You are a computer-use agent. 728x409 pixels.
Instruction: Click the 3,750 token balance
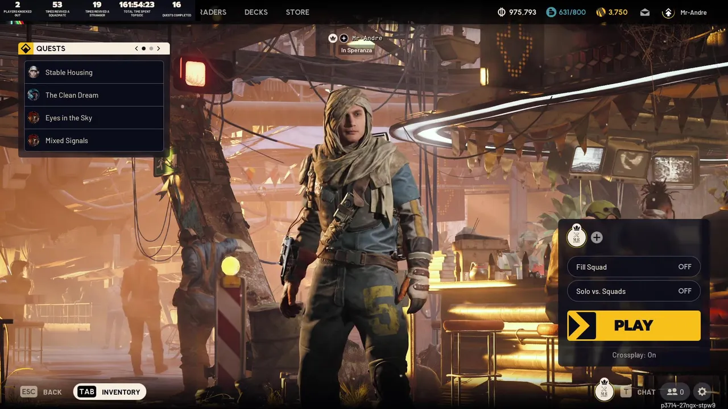pos(618,12)
